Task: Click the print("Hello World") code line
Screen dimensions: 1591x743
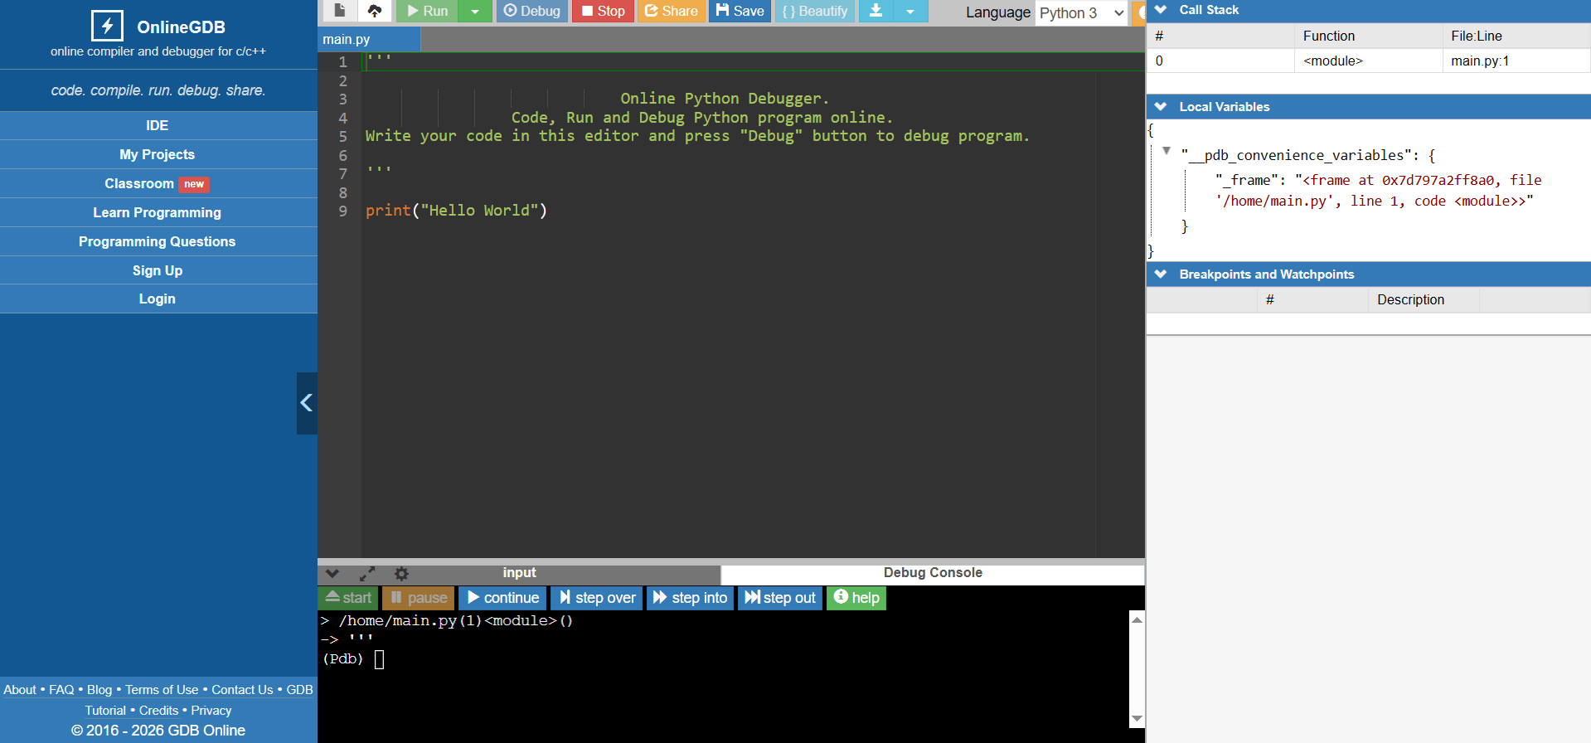Action: click(456, 211)
